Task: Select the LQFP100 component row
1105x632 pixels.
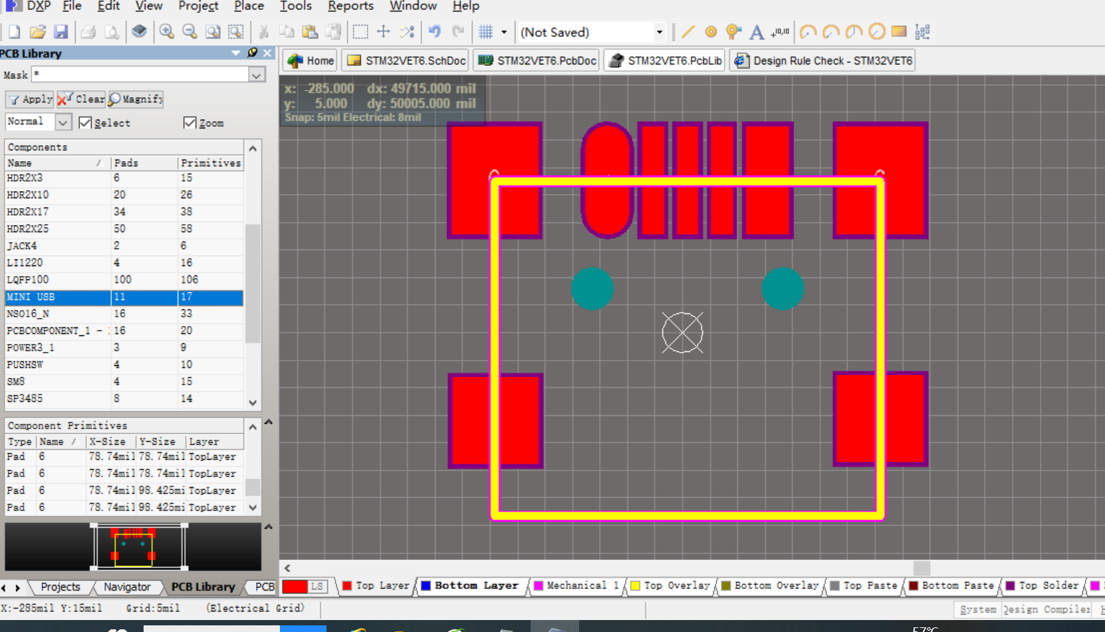Action: click(x=124, y=279)
